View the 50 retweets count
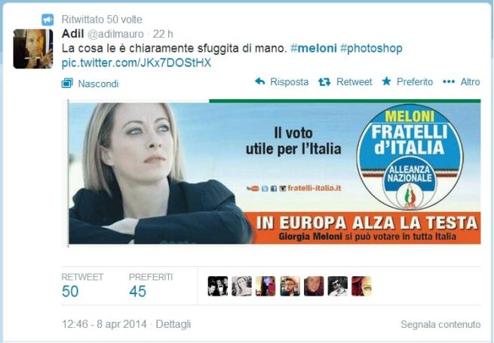The width and height of the screenshot is (494, 343). 70,291
